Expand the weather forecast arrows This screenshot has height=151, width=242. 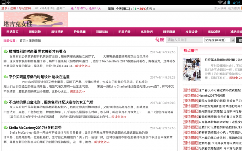(x=154, y=9)
